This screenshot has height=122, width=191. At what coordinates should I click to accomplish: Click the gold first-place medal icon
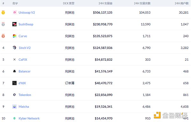pos(3,12)
